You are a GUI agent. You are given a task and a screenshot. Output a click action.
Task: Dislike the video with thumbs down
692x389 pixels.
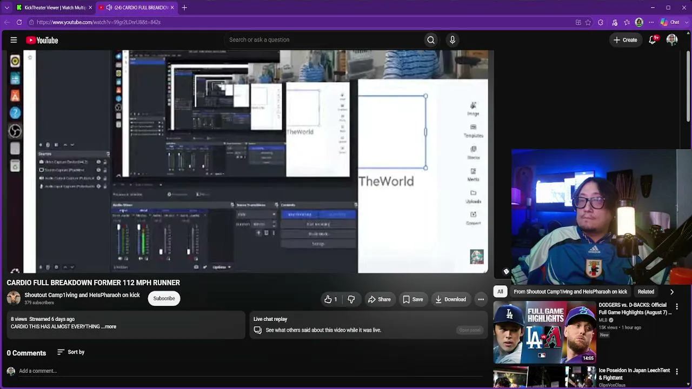pos(351,299)
